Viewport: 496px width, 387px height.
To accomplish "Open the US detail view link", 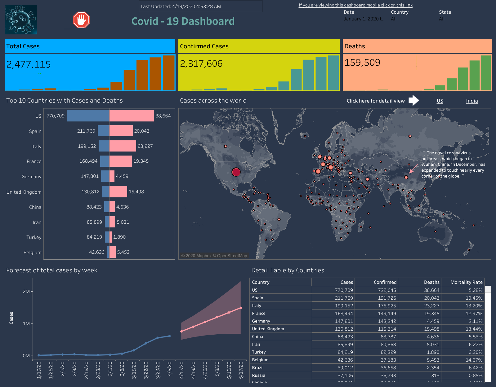I will click(440, 101).
